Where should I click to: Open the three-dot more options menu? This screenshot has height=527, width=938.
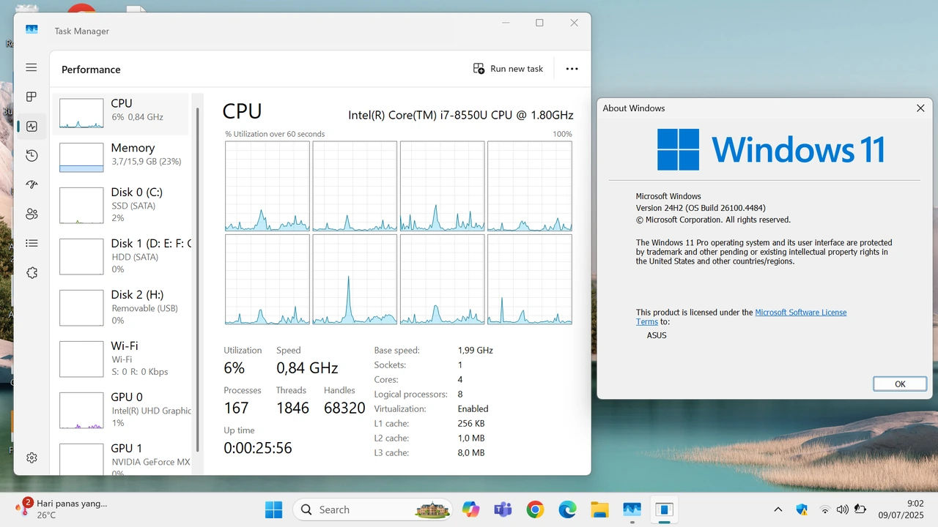(572, 69)
